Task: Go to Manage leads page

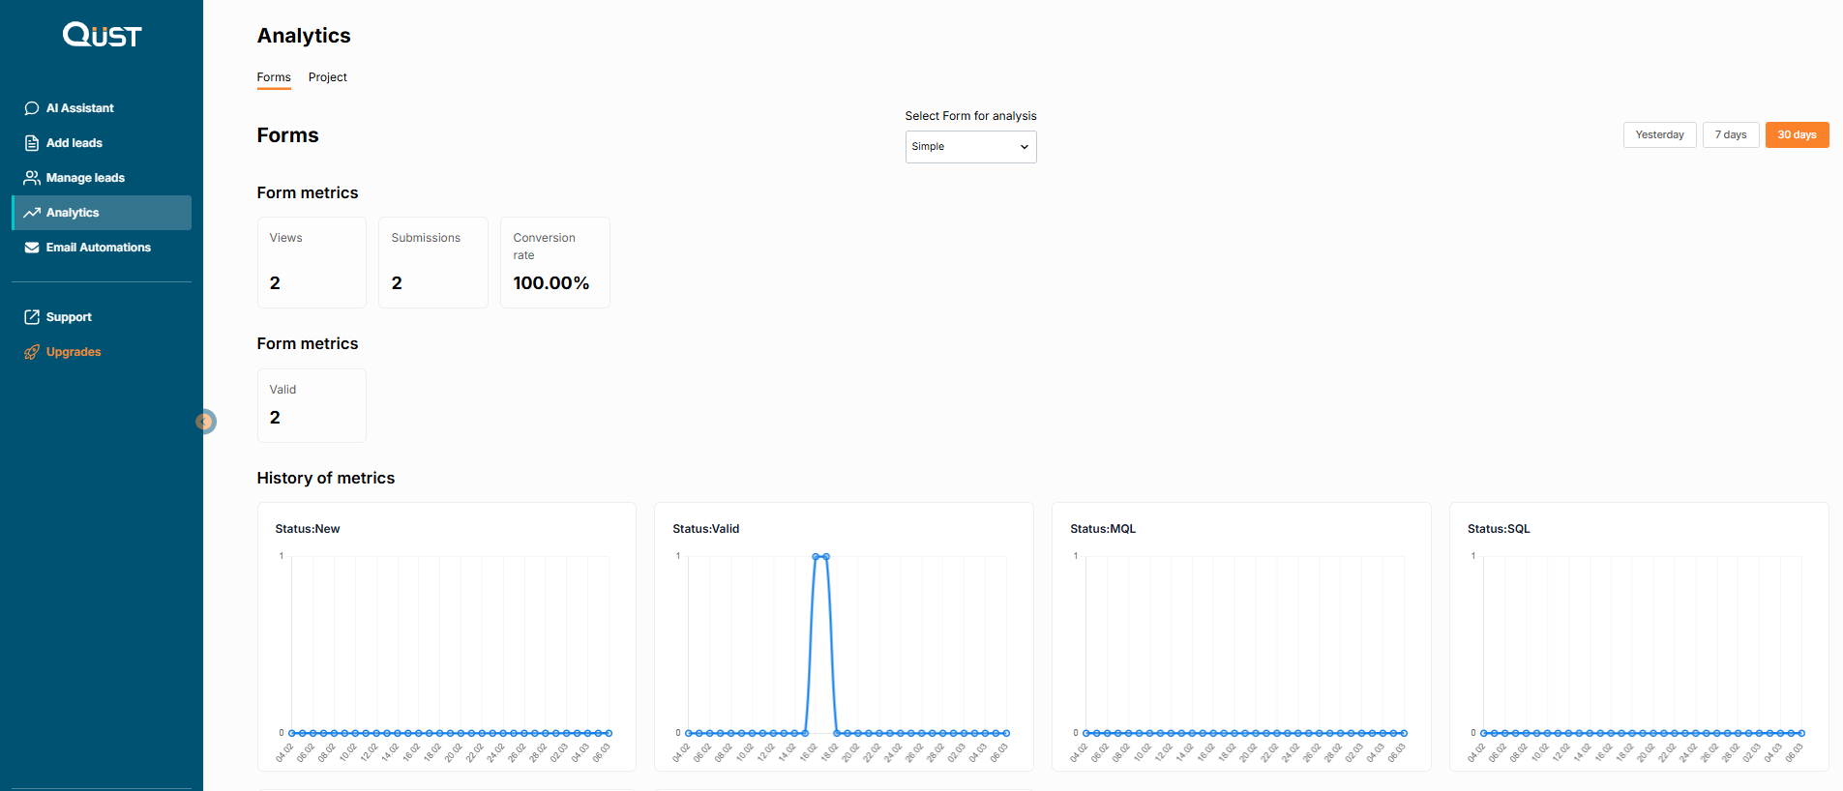Action: (x=85, y=178)
